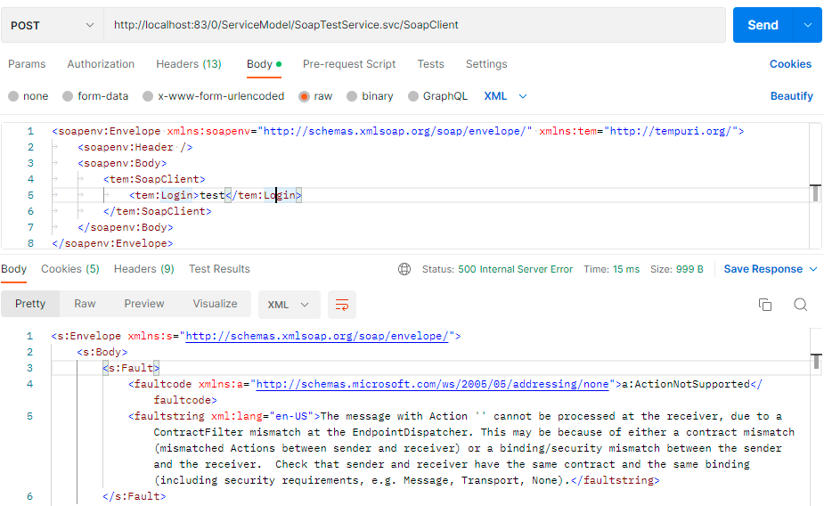This screenshot has width=824, height=506.
Task: Click the <s:Fault> opening tag in response
Action: [131, 368]
